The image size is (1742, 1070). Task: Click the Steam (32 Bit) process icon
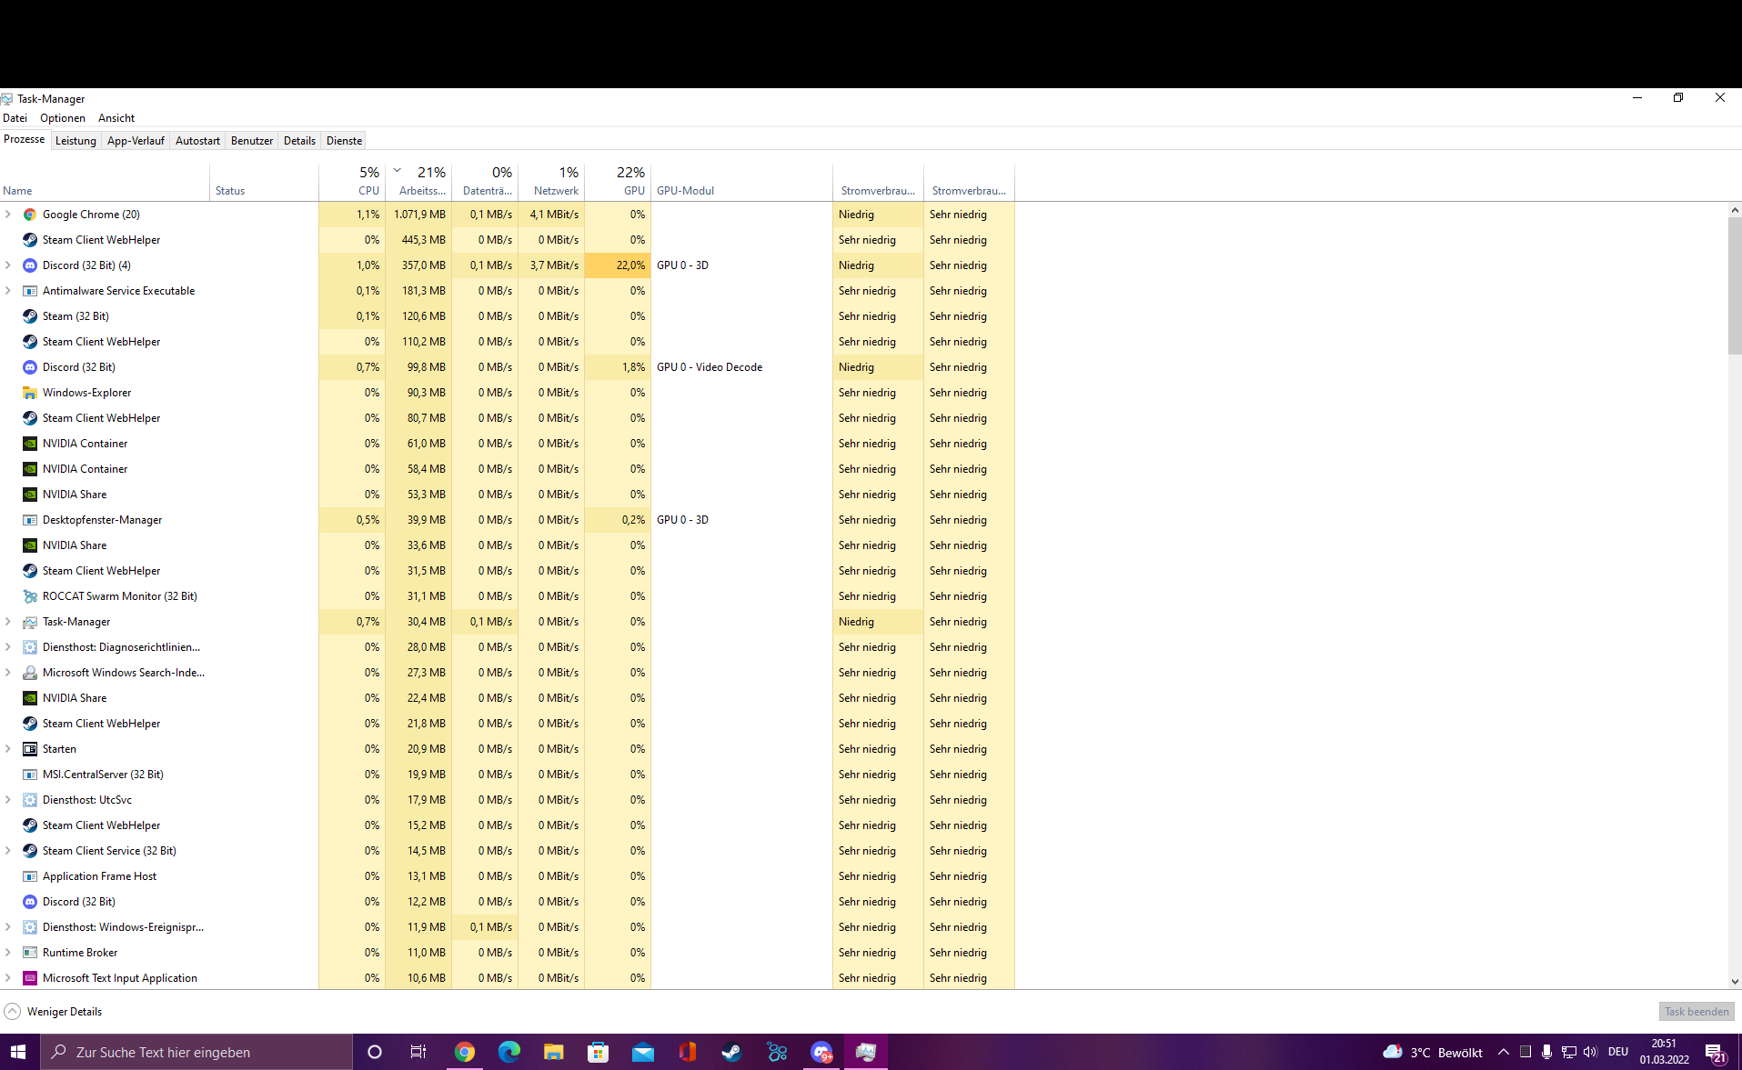pos(30,316)
